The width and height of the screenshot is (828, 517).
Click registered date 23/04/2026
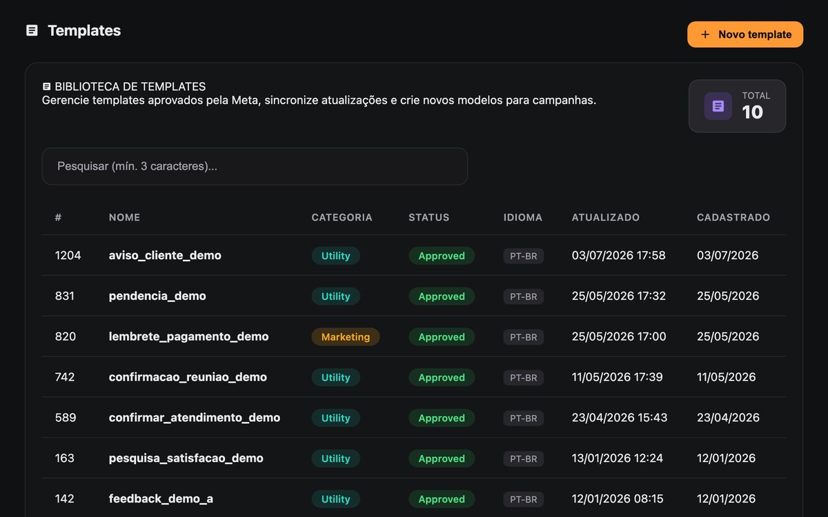pyautogui.click(x=729, y=418)
